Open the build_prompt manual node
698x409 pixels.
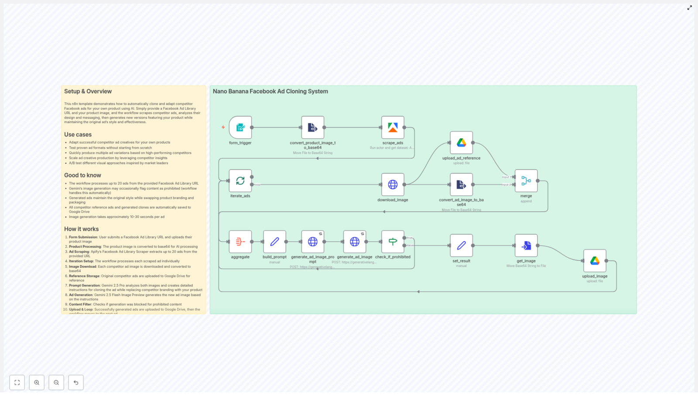274,241
